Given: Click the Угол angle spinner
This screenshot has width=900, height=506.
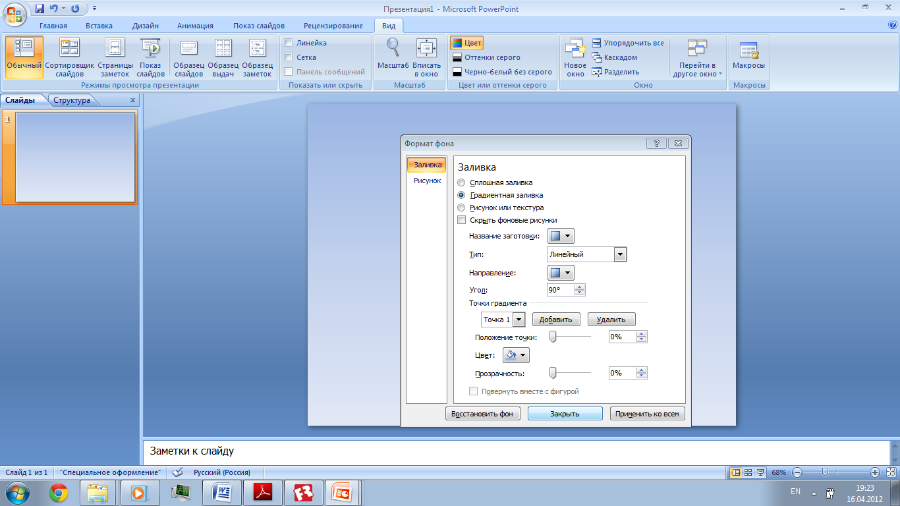Looking at the screenshot, I should pyautogui.click(x=580, y=290).
